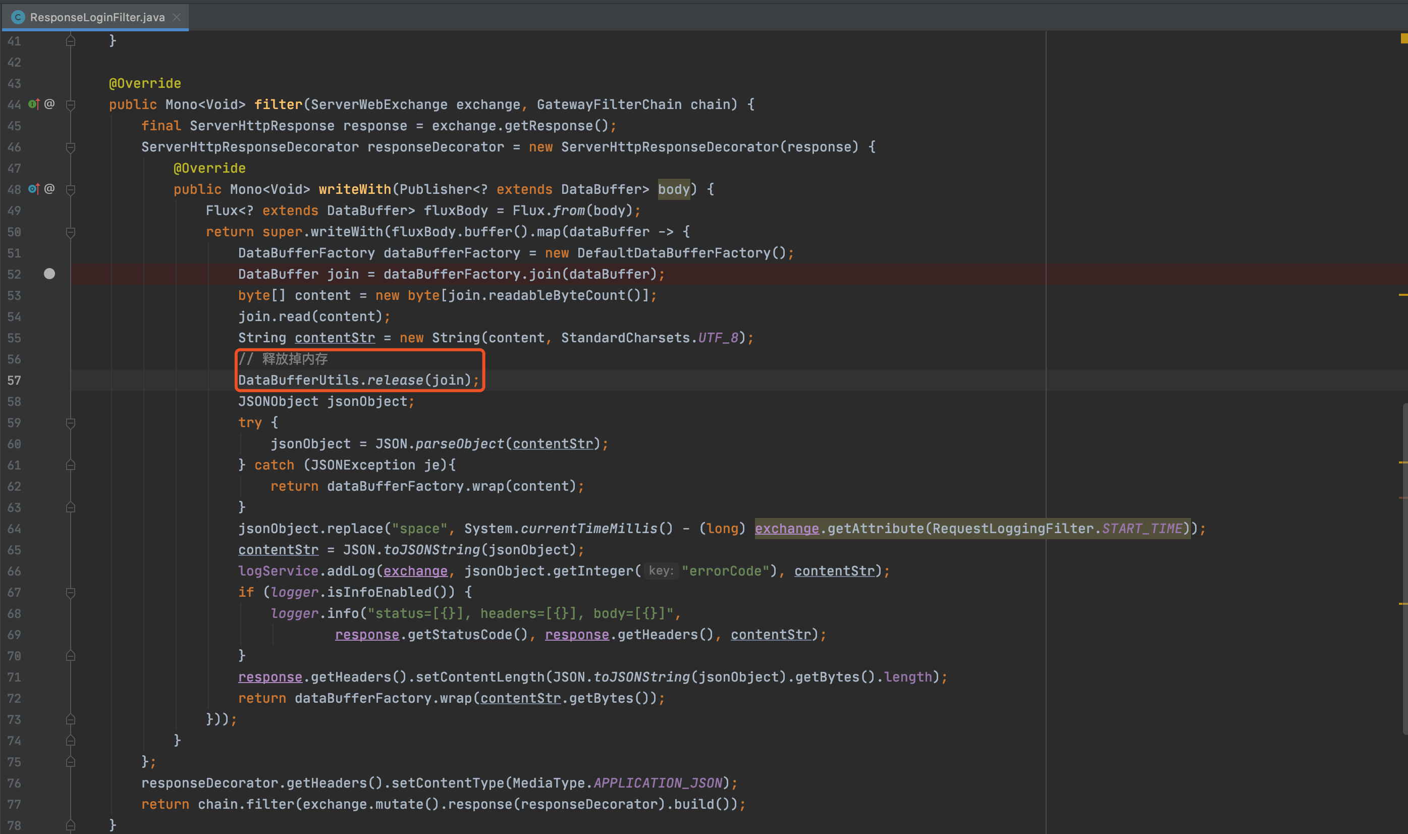The width and height of the screenshot is (1408, 834).
Task: Click the @ marker on line 48
Action: click(49, 189)
